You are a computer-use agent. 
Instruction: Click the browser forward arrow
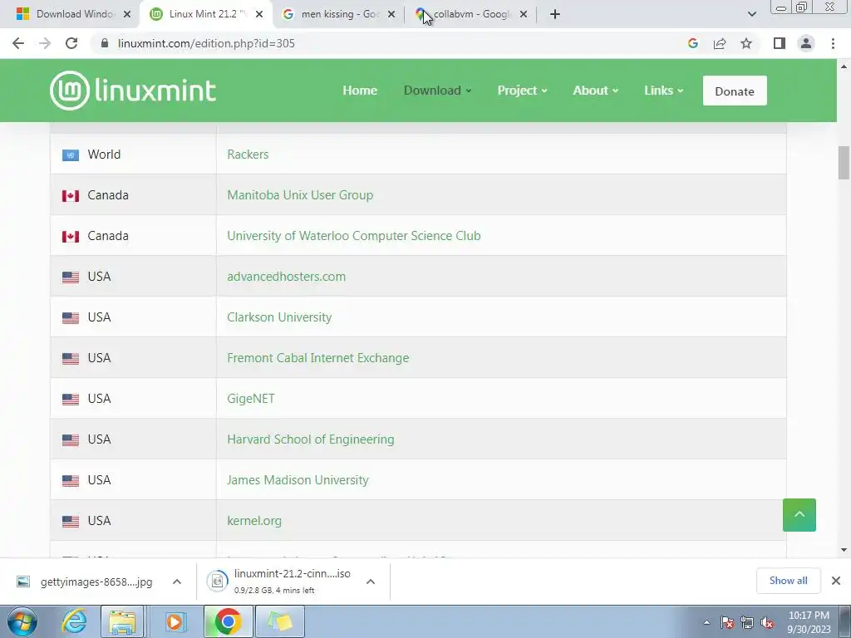pos(45,43)
